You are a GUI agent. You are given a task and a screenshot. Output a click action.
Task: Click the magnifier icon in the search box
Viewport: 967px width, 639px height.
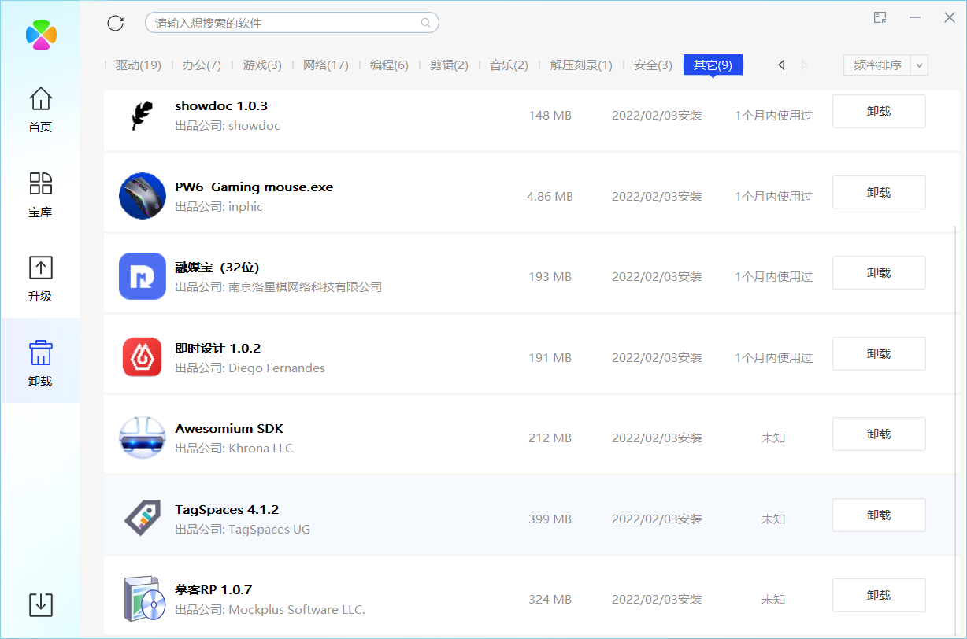tap(426, 23)
